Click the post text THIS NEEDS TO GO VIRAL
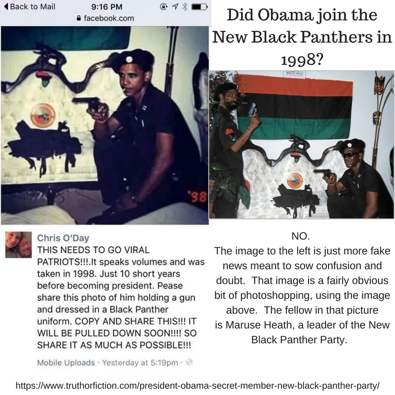Screen dimensions: 395x395 pyautogui.click(x=121, y=297)
